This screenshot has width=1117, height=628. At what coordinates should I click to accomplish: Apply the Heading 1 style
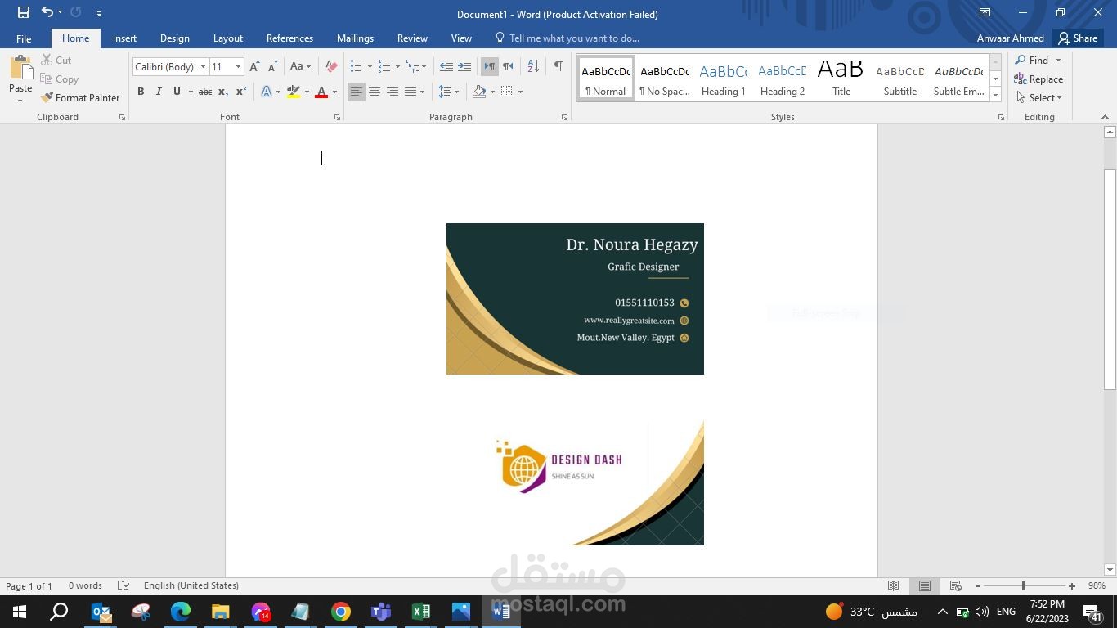coord(724,78)
